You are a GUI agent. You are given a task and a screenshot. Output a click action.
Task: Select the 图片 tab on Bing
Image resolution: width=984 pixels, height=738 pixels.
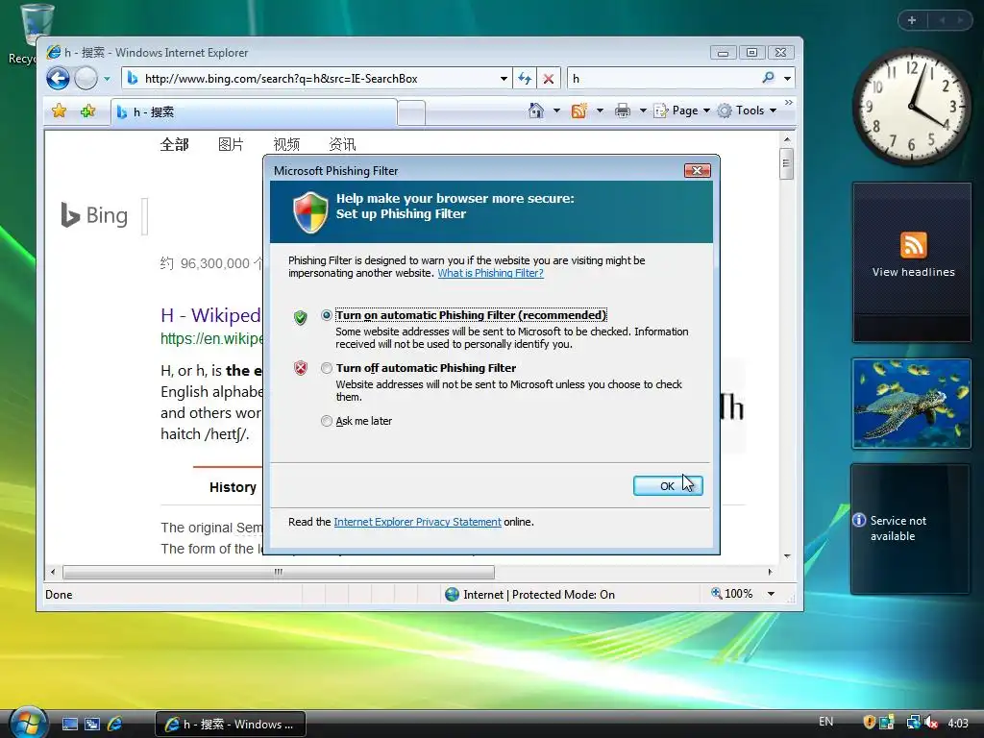point(231,145)
